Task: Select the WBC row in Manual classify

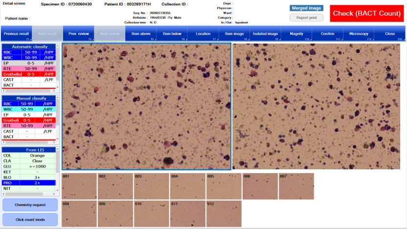Action: tap(28, 109)
